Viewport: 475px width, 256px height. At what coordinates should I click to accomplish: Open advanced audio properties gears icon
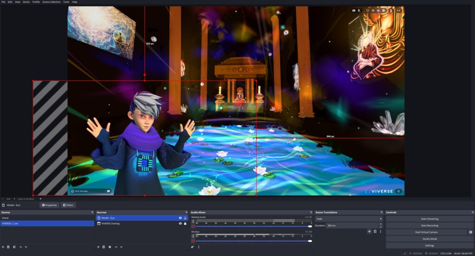pyautogui.click(x=193, y=247)
